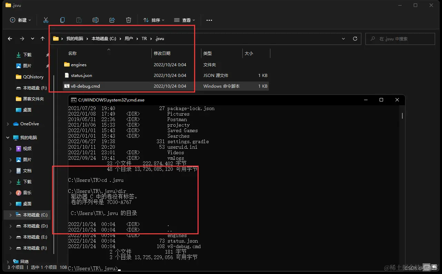The width and height of the screenshot is (442, 274).
Task: Click the settings.gradle line in cmd
Action: (139, 141)
